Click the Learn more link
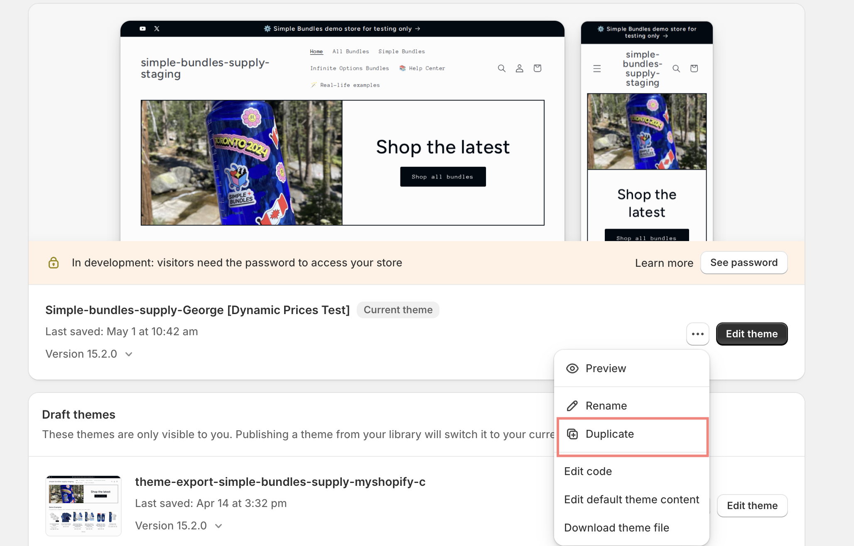This screenshot has width=854, height=546. point(664,263)
